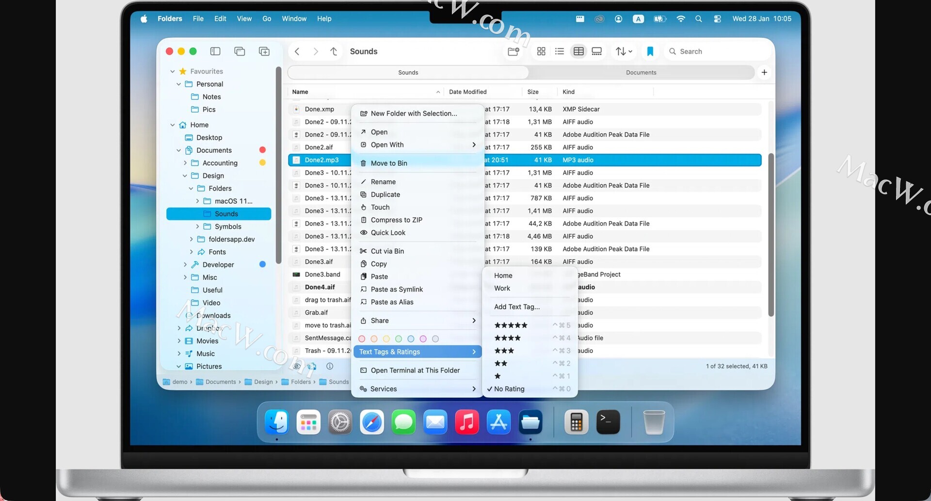Image resolution: width=931 pixels, height=501 pixels.
Task: Set rating to five stars
Action: click(511, 325)
